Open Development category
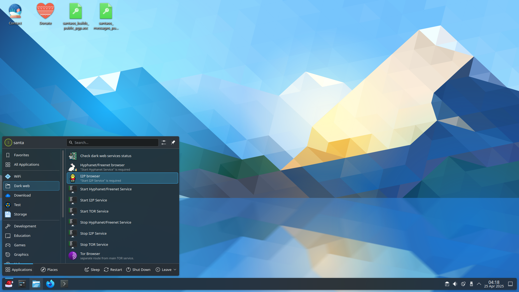 click(31, 226)
